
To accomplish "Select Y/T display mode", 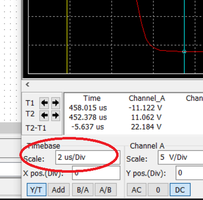I will pyautogui.click(x=37, y=190).
